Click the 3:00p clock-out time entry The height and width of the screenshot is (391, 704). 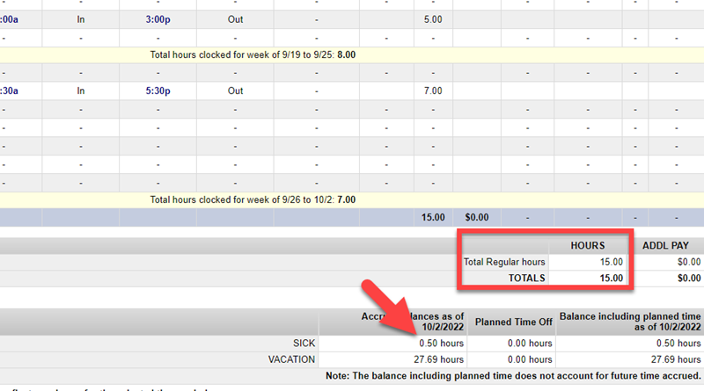(x=159, y=18)
